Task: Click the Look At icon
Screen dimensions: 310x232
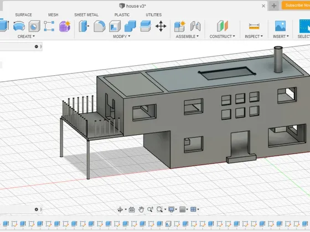Action: 132,209
